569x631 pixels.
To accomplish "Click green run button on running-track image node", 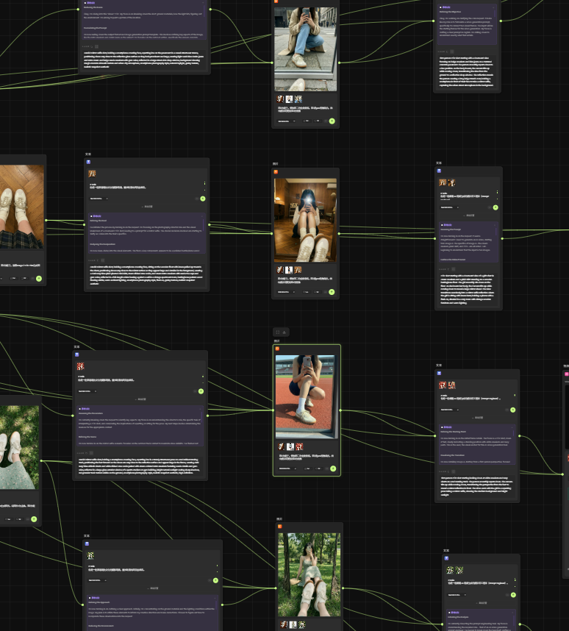I will point(332,468).
